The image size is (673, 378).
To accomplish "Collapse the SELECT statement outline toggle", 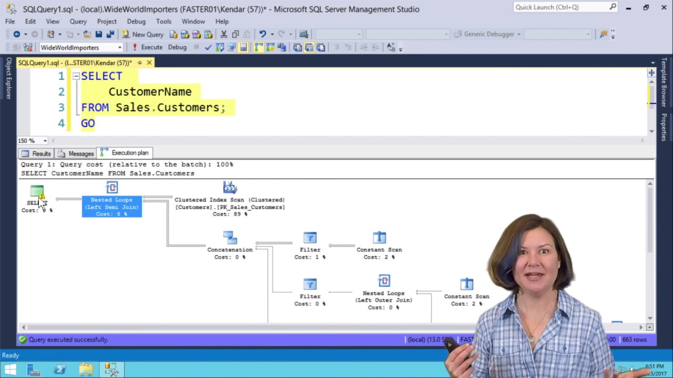I will [x=76, y=76].
